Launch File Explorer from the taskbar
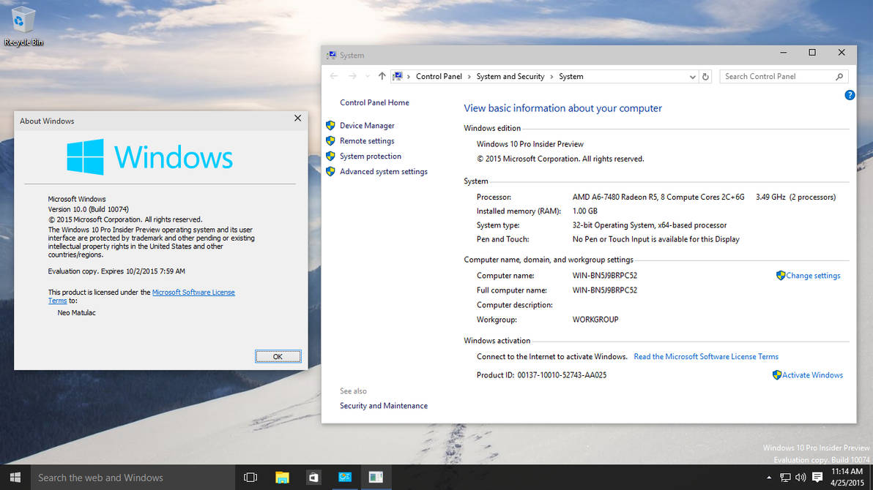Viewport: 873px width, 490px height. tap(282, 478)
